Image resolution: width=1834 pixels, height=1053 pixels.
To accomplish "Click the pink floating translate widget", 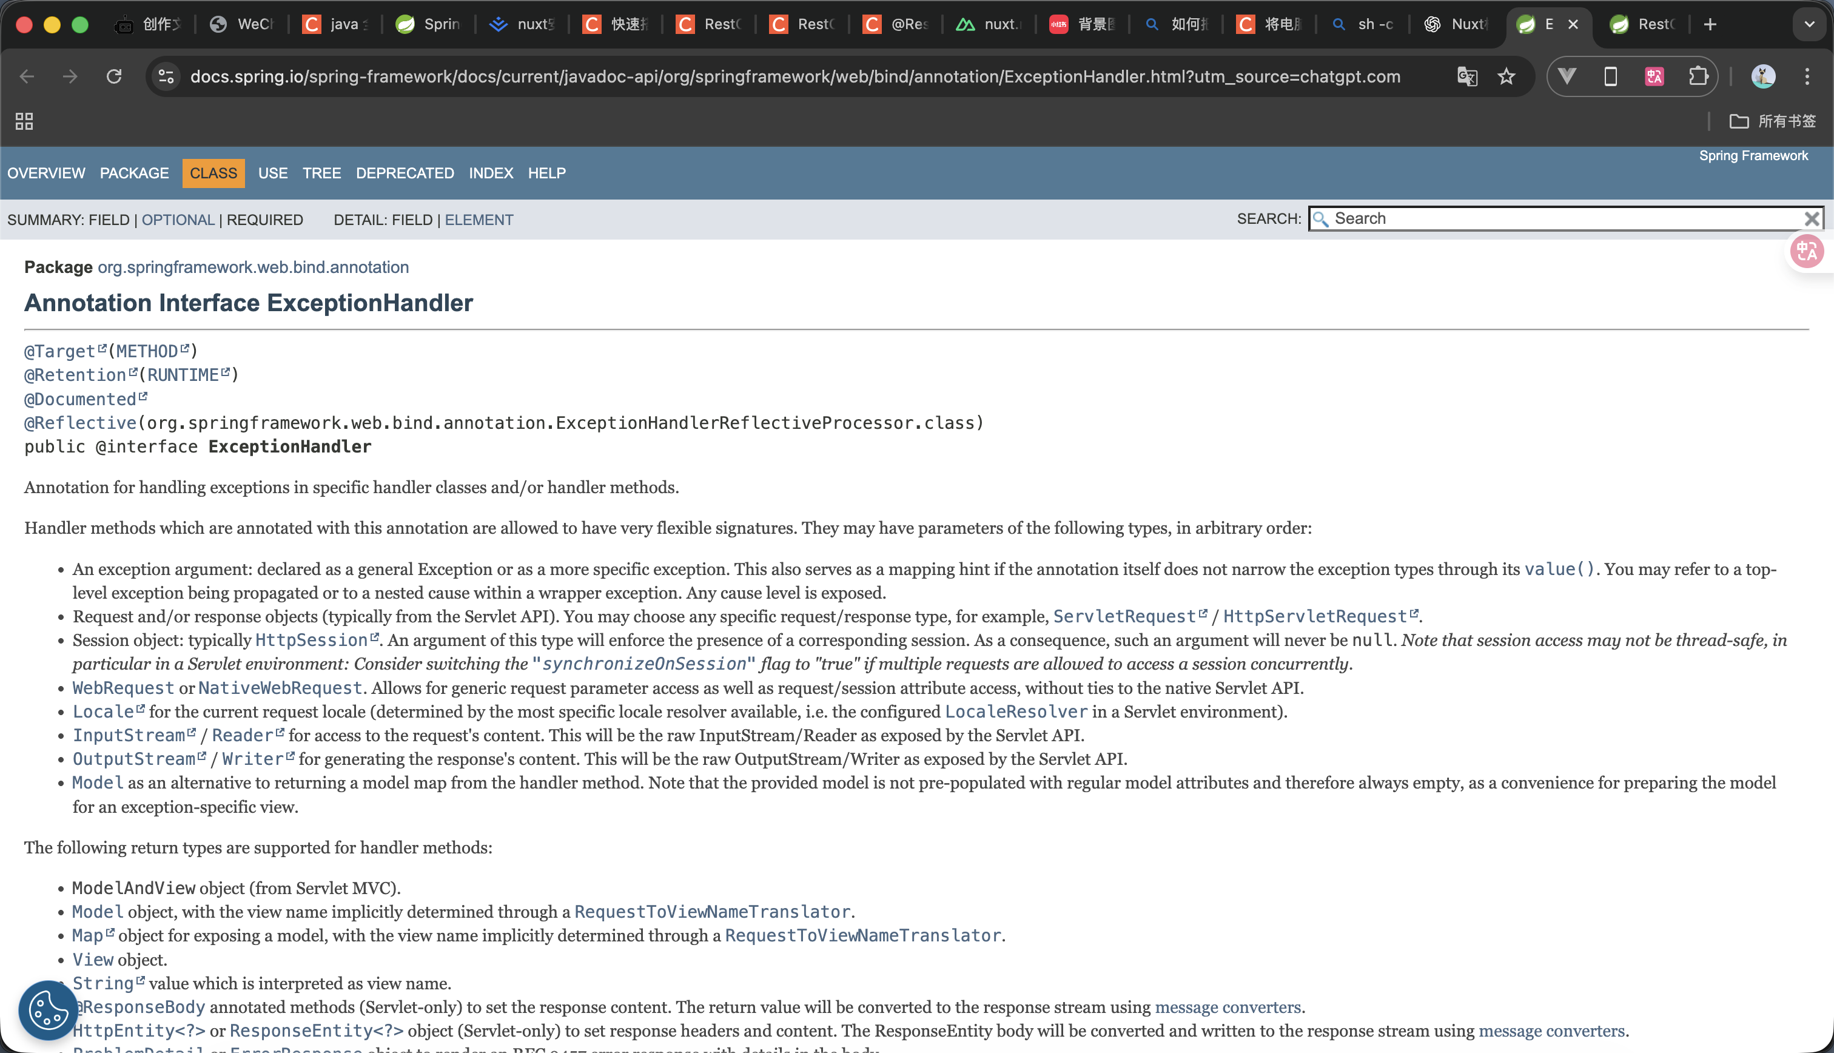I will 1807,252.
